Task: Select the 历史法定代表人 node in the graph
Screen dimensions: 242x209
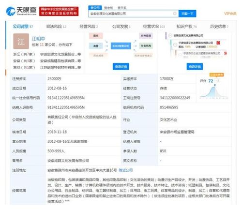Action: pos(143,56)
